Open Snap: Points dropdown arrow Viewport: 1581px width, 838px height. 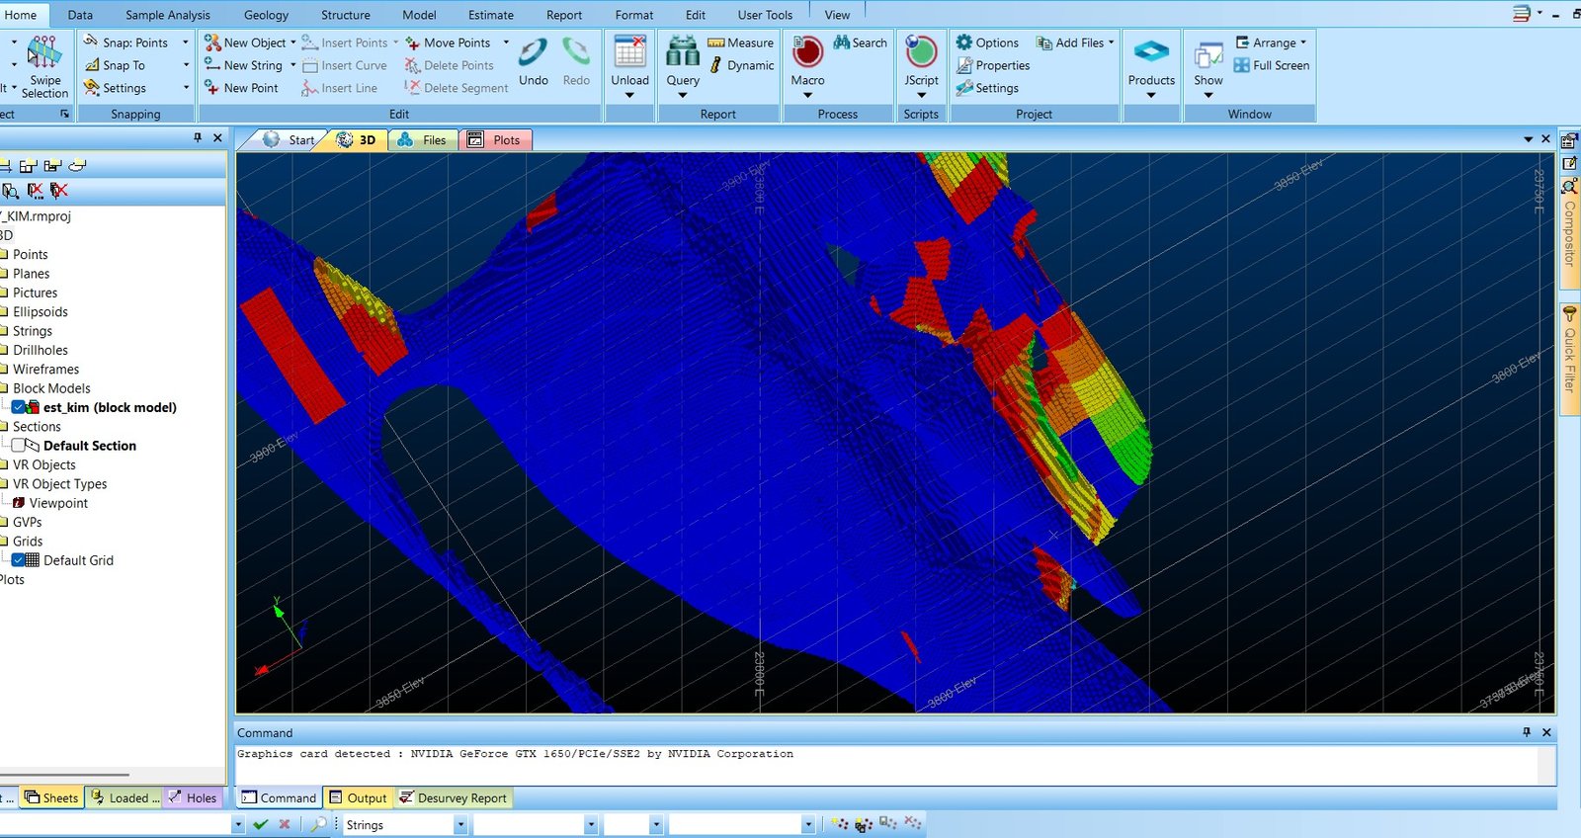[185, 42]
